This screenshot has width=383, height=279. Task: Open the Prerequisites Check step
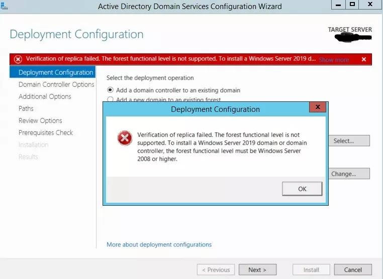[x=46, y=132]
